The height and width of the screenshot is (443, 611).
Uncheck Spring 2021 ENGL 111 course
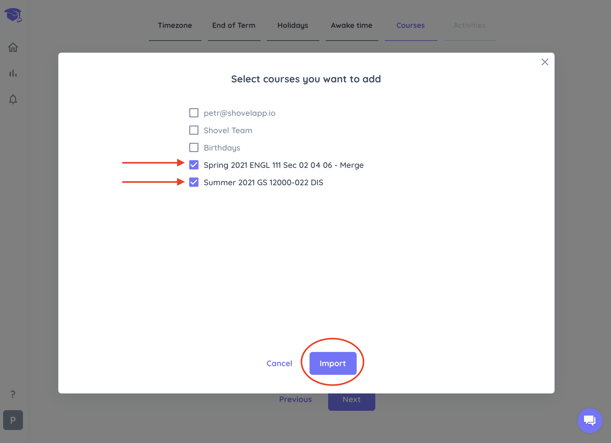(x=194, y=165)
